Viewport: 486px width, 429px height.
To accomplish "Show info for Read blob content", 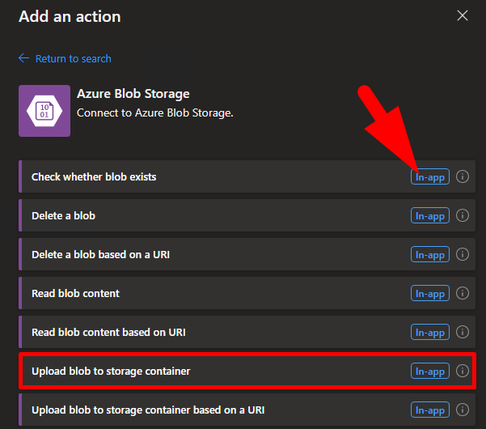I will click(x=463, y=293).
